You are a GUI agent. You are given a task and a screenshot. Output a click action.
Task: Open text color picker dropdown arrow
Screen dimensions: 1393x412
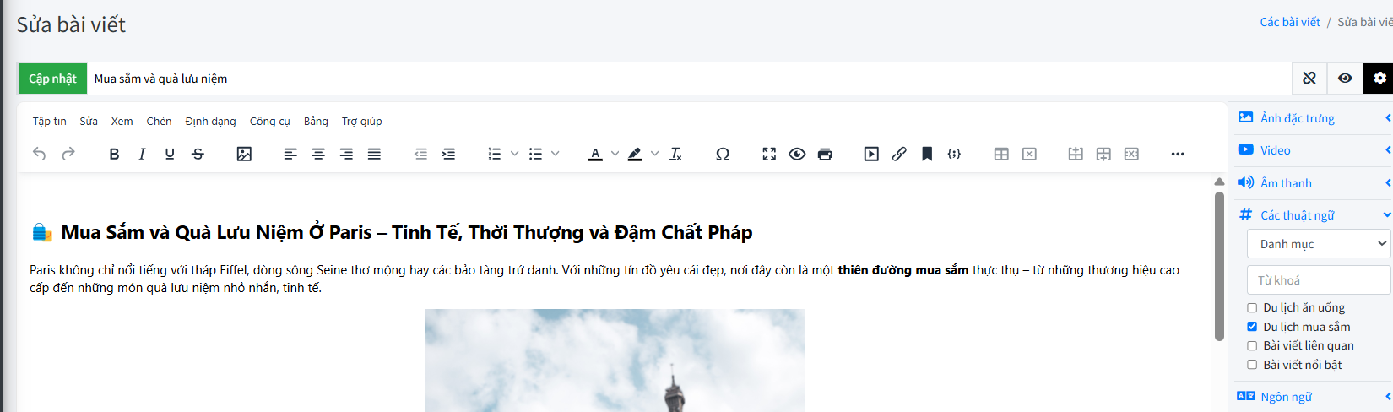click(615, 154)
